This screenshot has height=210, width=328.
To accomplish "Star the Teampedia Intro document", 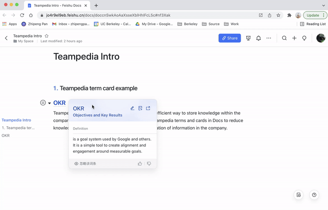I will point(47,36).
